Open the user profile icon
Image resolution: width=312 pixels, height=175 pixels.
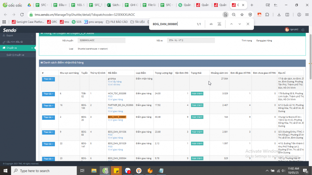pos(299,15)
